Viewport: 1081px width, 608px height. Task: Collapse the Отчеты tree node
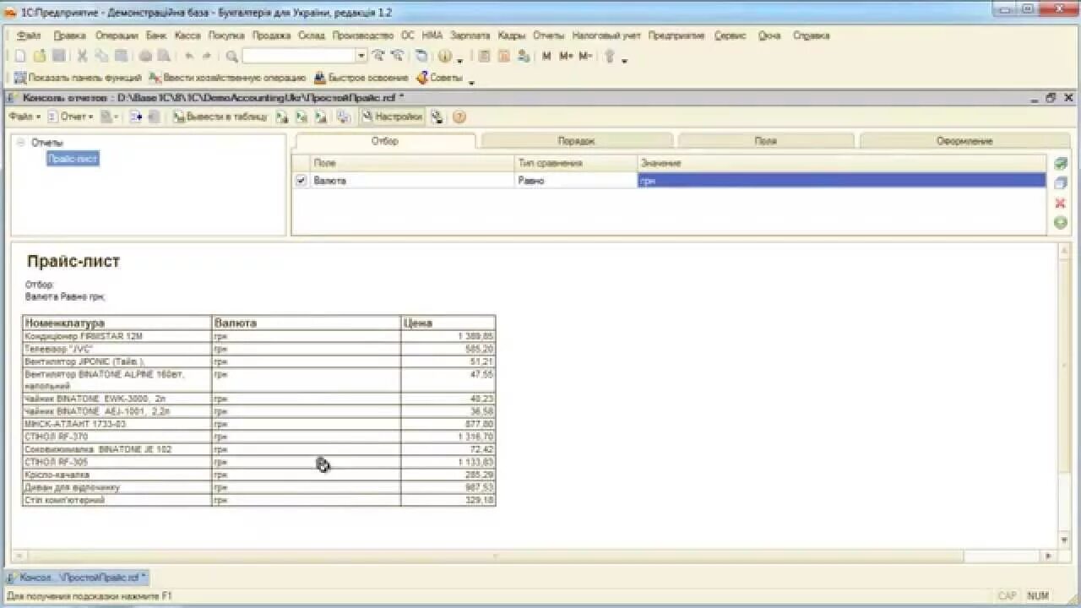click(x=20, y=143)
